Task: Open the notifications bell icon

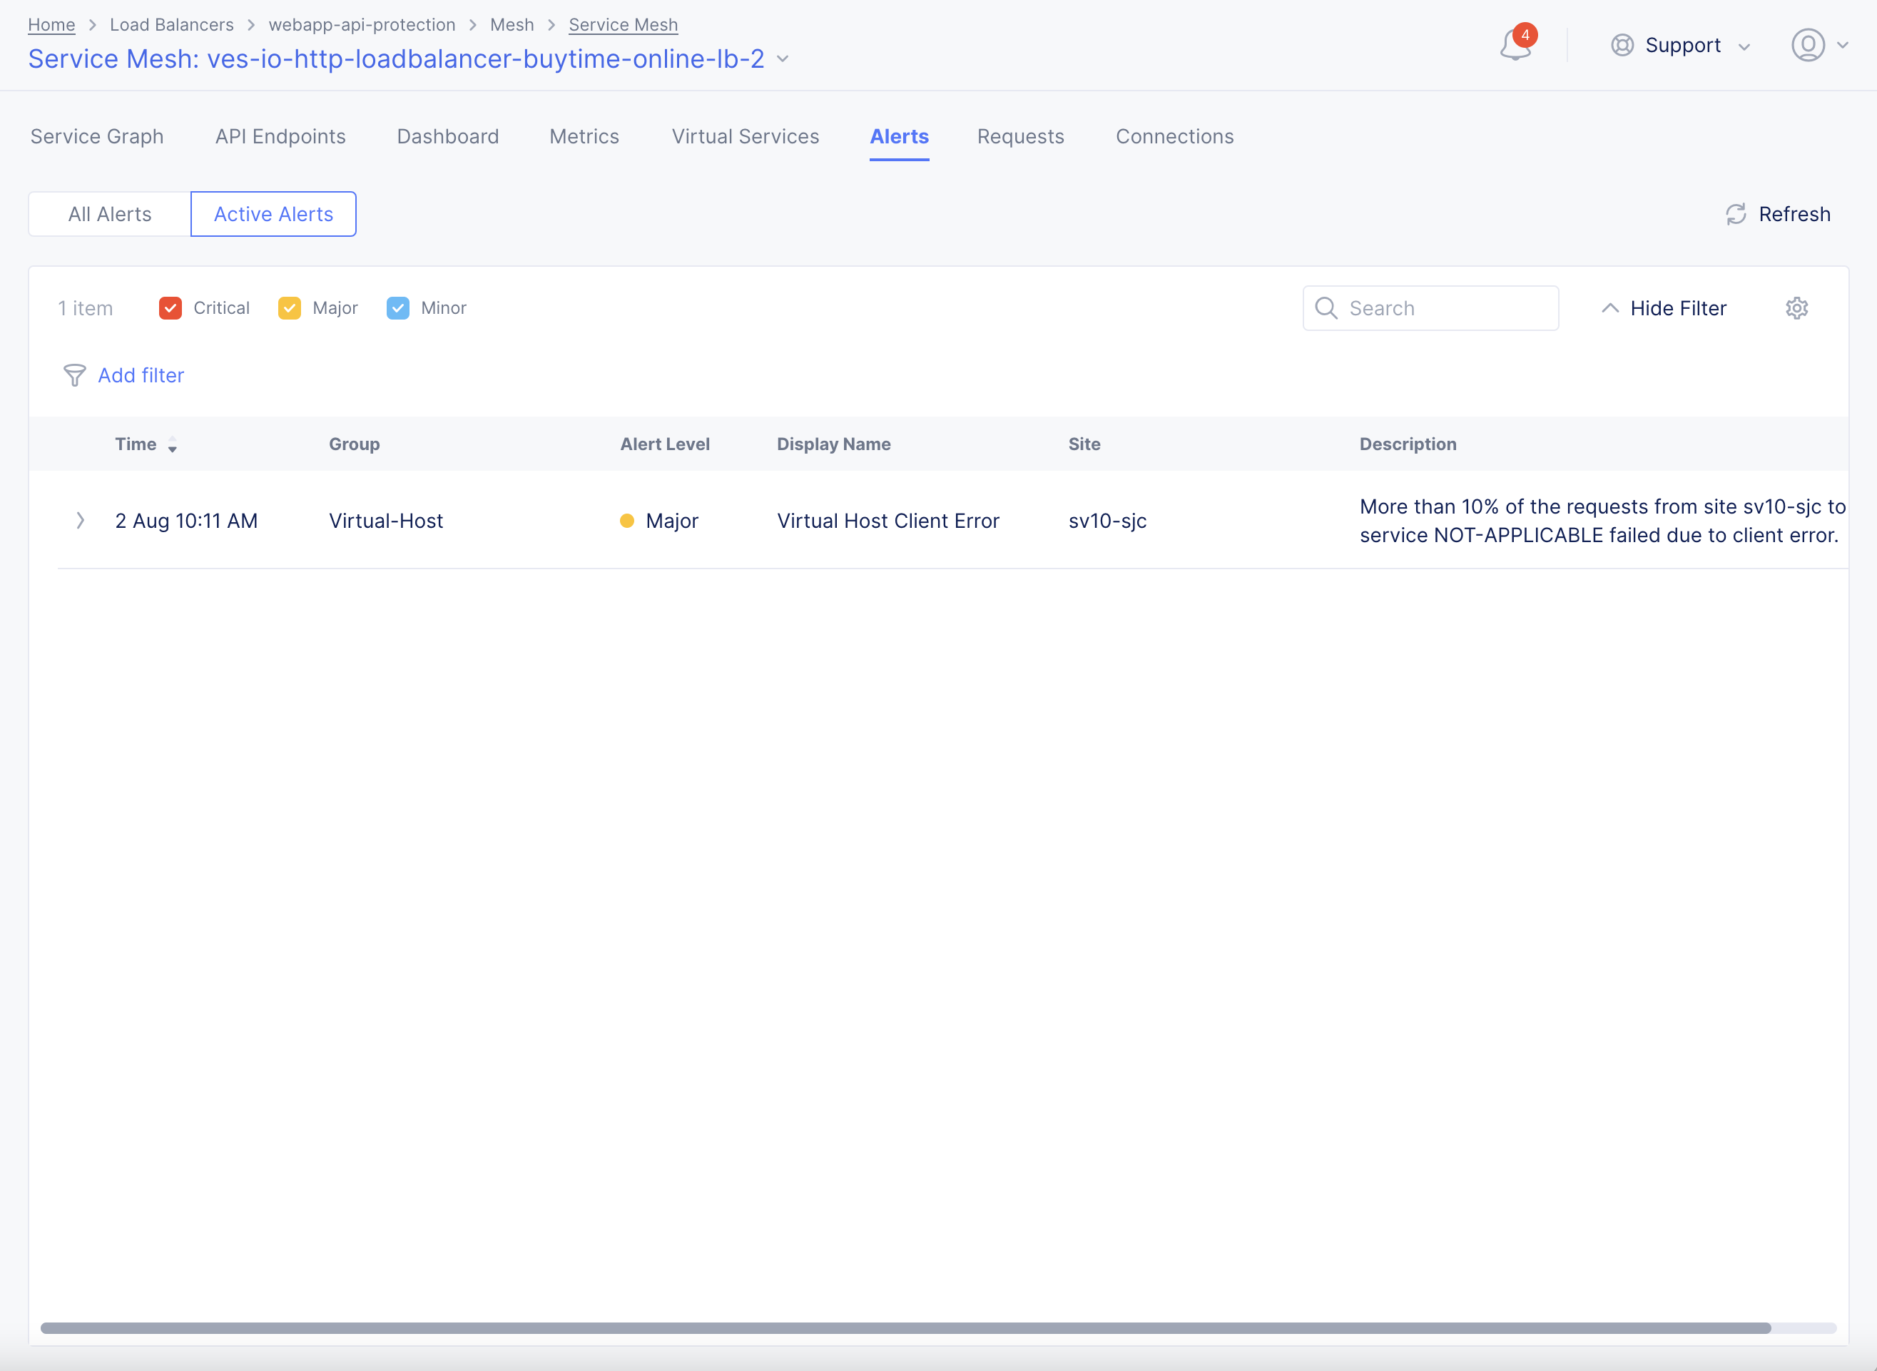Action: point(1515,46)
